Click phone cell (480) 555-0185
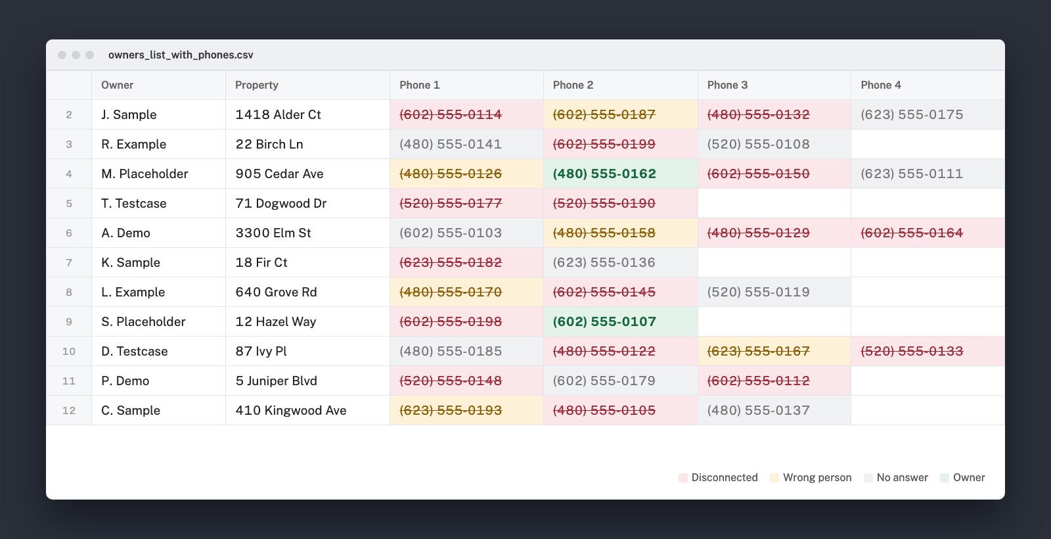Screen dimensions: 1051x539 pos(466,351)
